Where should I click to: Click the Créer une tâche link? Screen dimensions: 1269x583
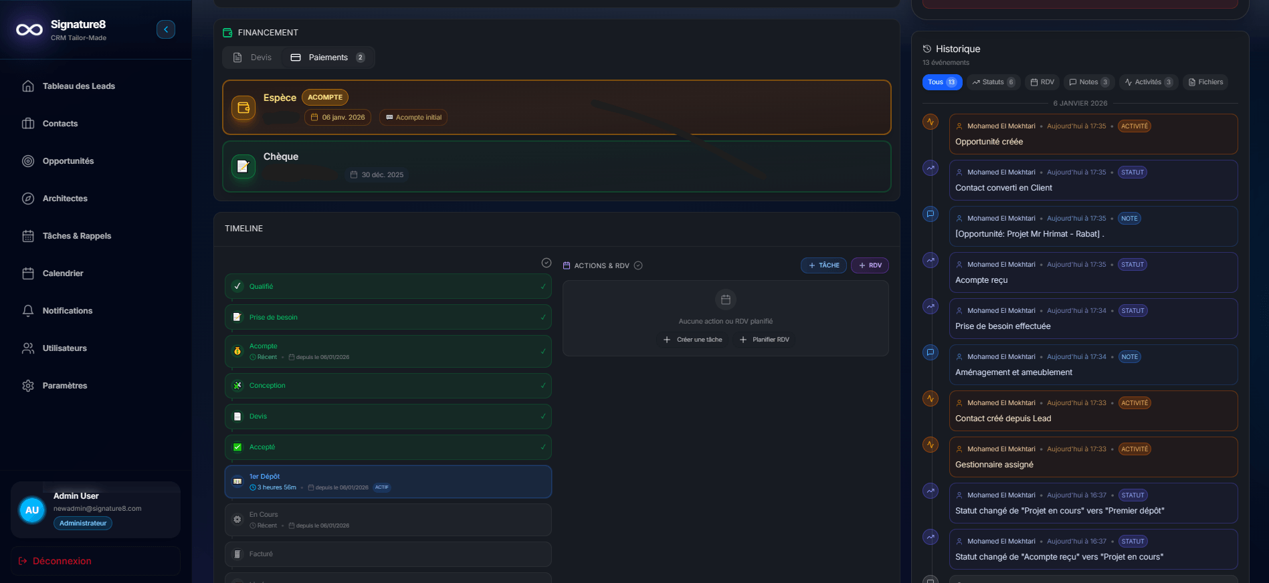click(x=692, y=340)
